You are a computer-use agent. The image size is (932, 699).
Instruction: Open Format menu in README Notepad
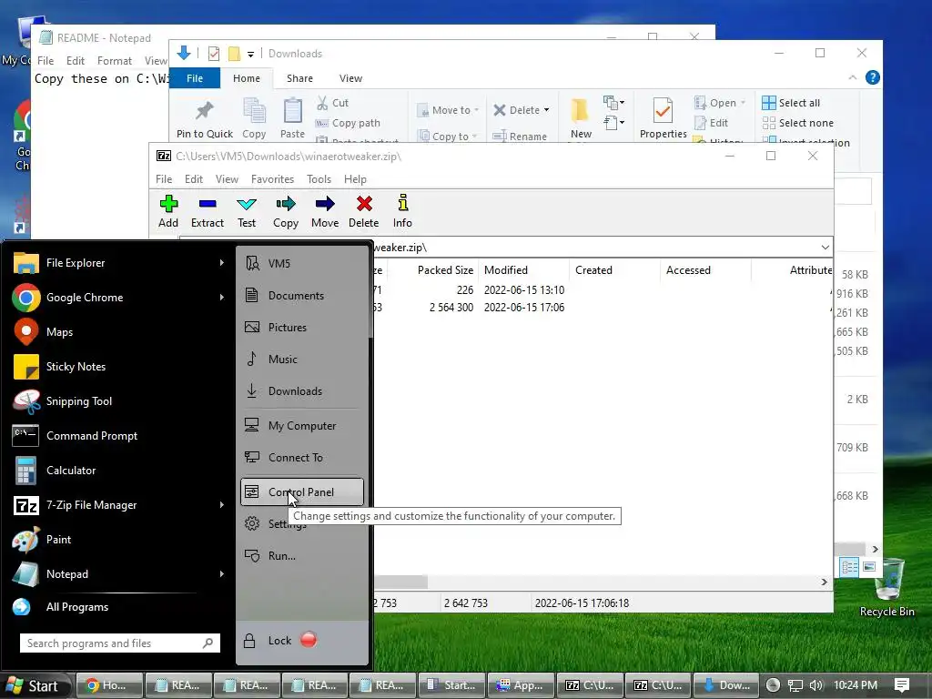click(x=114, y=61)
